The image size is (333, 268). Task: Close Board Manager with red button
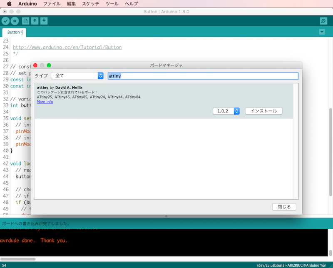click(35, 65)
